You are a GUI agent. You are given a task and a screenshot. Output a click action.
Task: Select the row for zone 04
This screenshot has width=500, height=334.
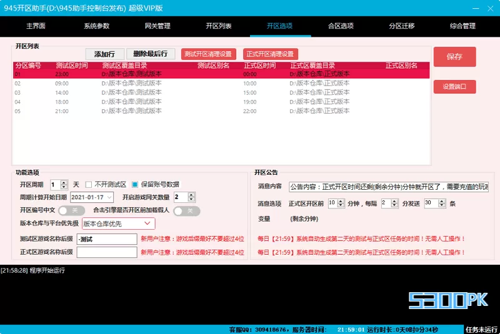click(221, 102)
